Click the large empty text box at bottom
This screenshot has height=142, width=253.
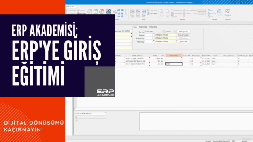[x=196, y=121]
